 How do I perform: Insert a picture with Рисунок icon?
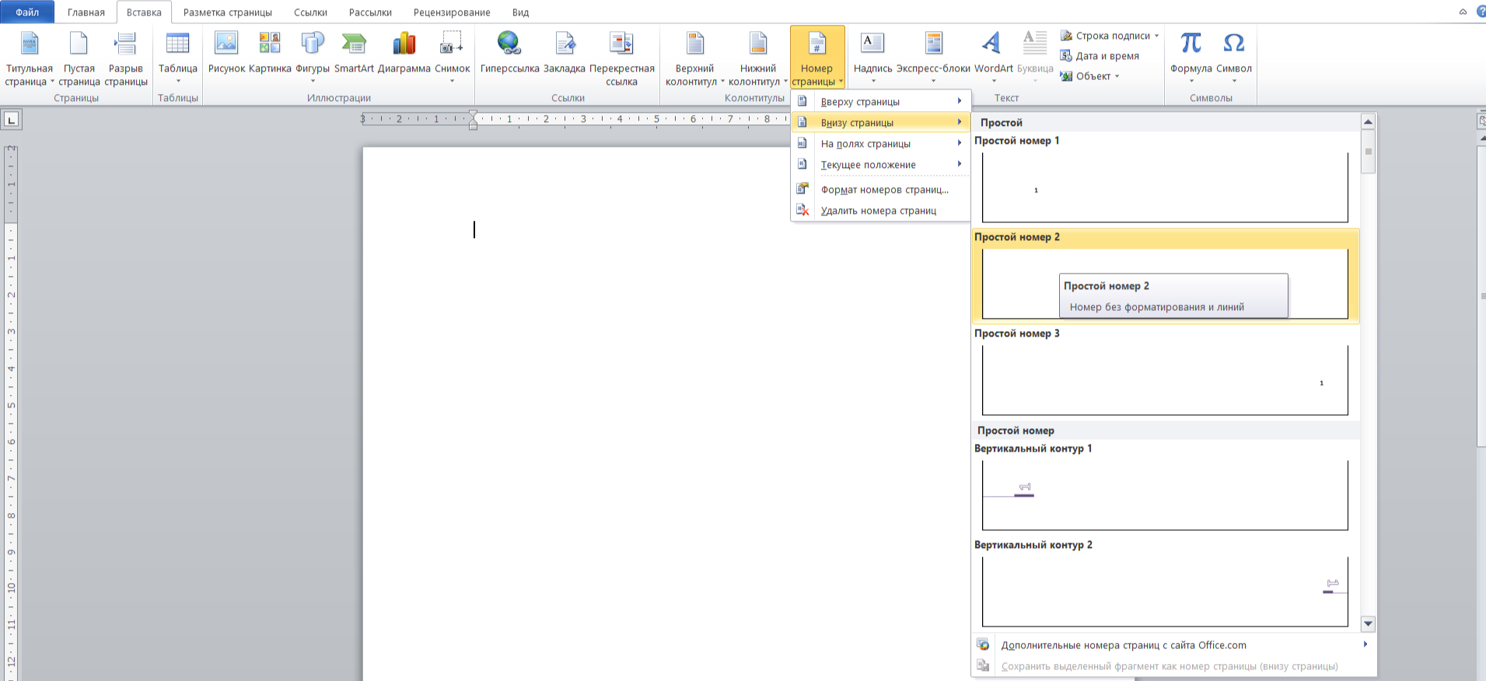(226, 45)
